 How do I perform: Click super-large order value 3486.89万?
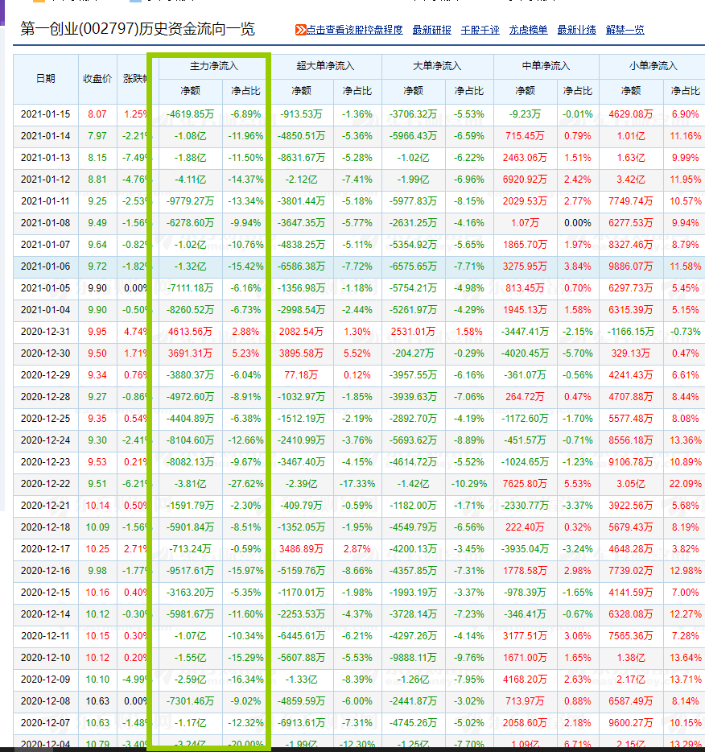pos(302,549)
